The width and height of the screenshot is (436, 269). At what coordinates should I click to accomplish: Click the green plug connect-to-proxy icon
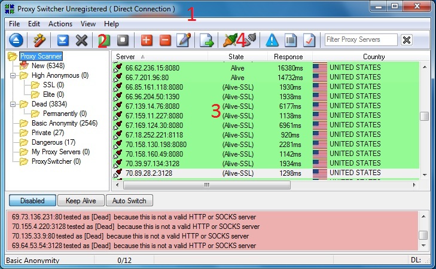click(x=230, y=40)
